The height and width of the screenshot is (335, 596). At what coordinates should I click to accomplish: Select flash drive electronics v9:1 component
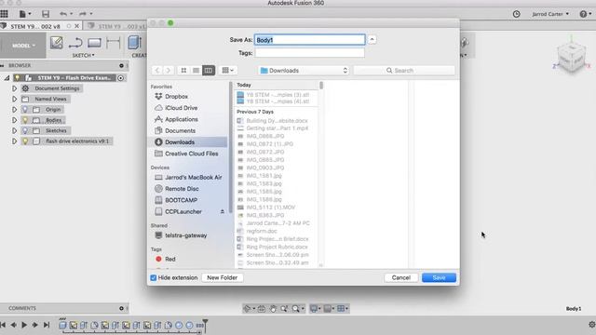coord(77,141)
